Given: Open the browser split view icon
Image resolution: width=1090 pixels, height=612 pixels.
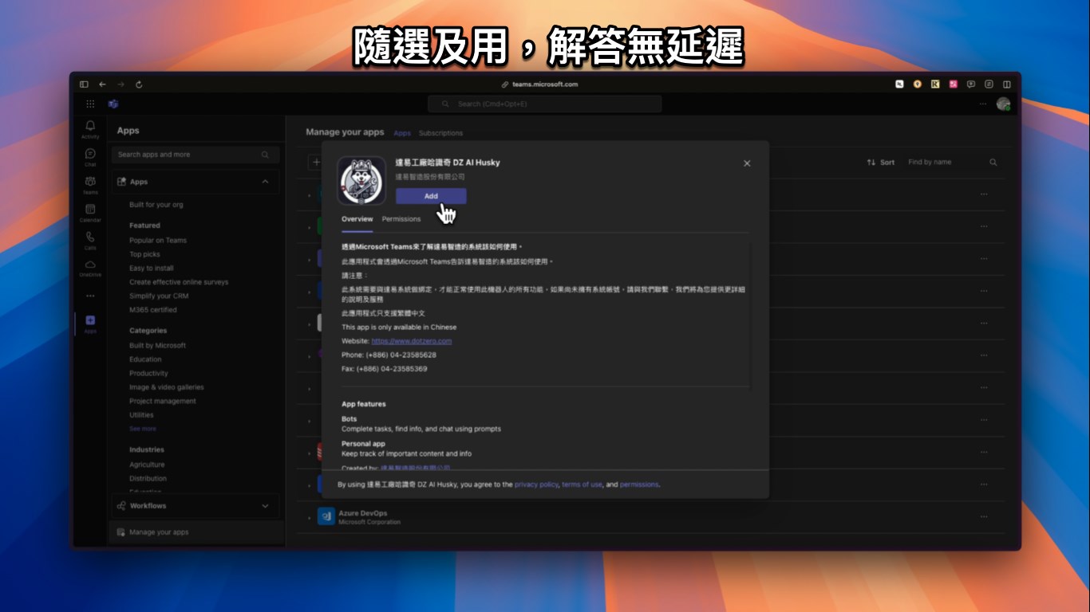Looking at the screenshot, I should [1007, 84].
